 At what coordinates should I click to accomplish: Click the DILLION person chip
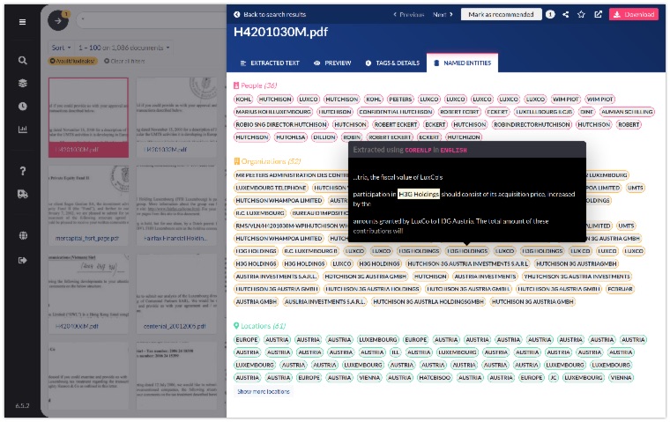324,137
